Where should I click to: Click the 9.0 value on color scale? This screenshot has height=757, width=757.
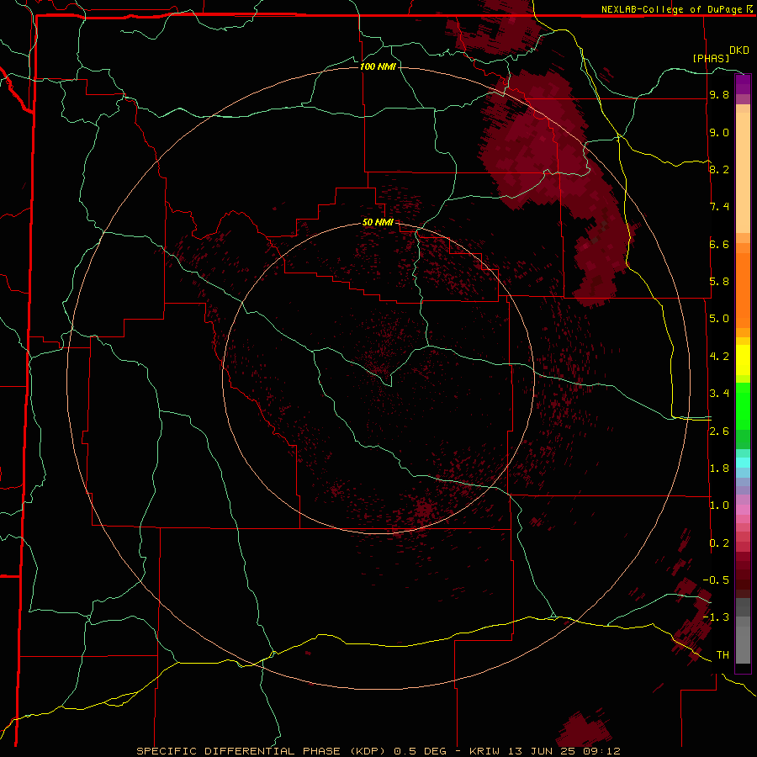point(719,133)
